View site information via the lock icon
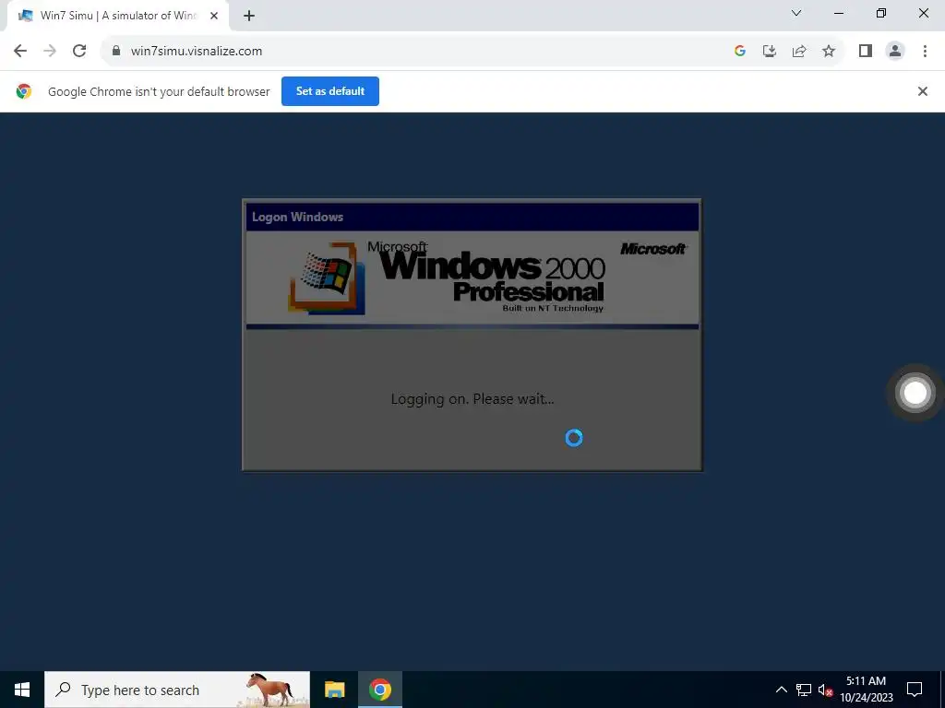945x708 pixels. click(116, 52)
